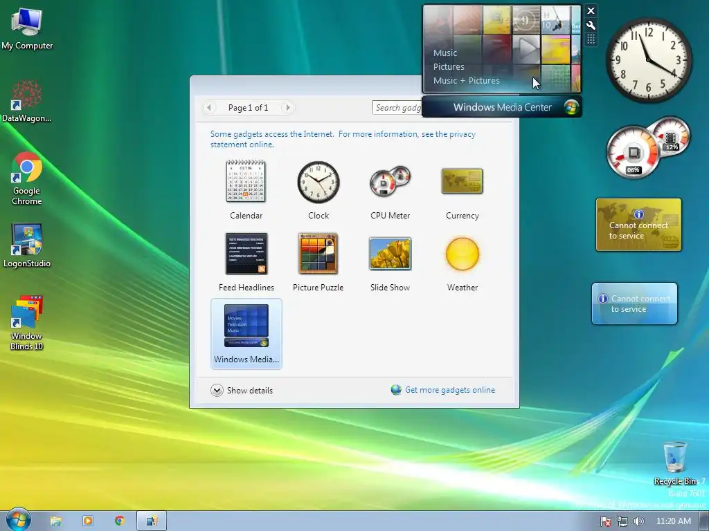The width and height of the screenshot is (709, 531).
Task: Open Google Chrome desktop shortcut
Action: pos(27,178)
